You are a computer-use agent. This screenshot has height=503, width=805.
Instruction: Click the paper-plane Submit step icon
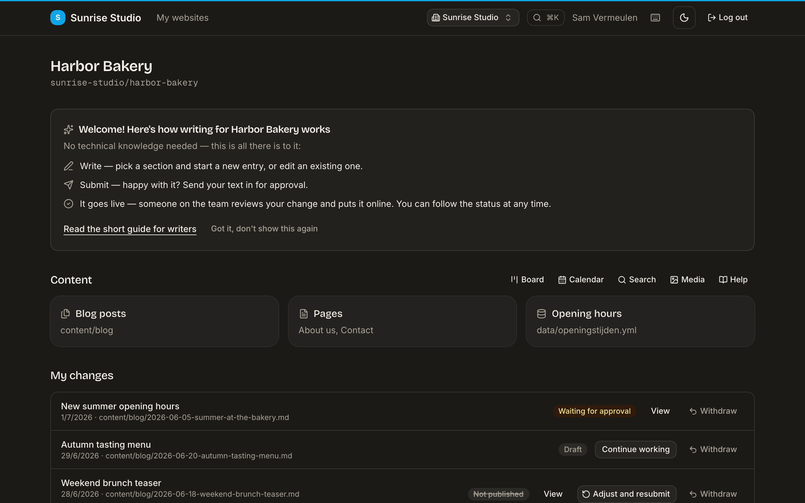pos(68,185)
